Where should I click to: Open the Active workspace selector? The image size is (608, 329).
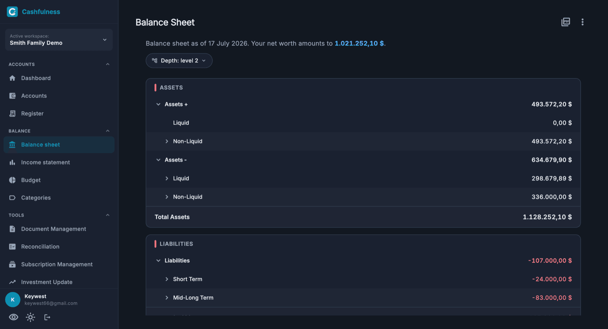[x=59, y=39]
